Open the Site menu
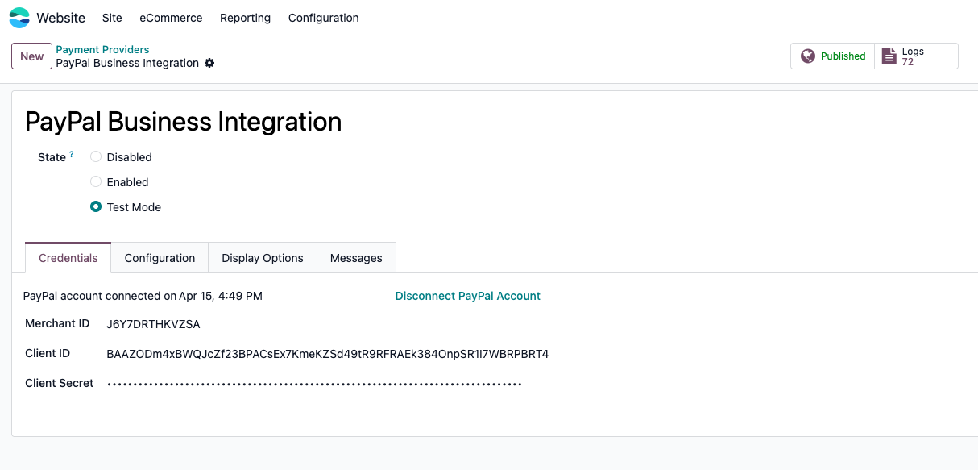 pyautogui.click(x=112, y=18)
